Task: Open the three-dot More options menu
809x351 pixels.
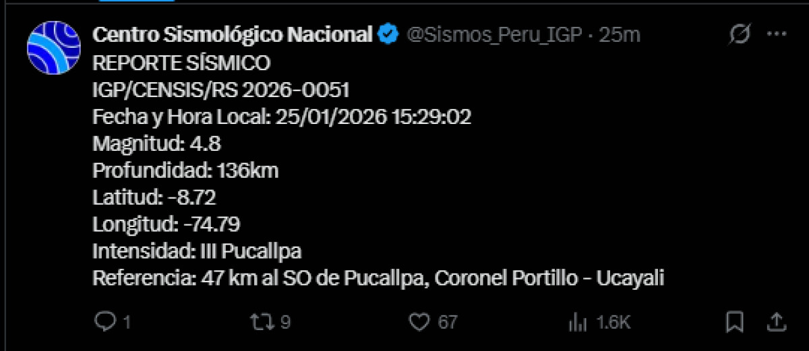Action: (777, 35)
